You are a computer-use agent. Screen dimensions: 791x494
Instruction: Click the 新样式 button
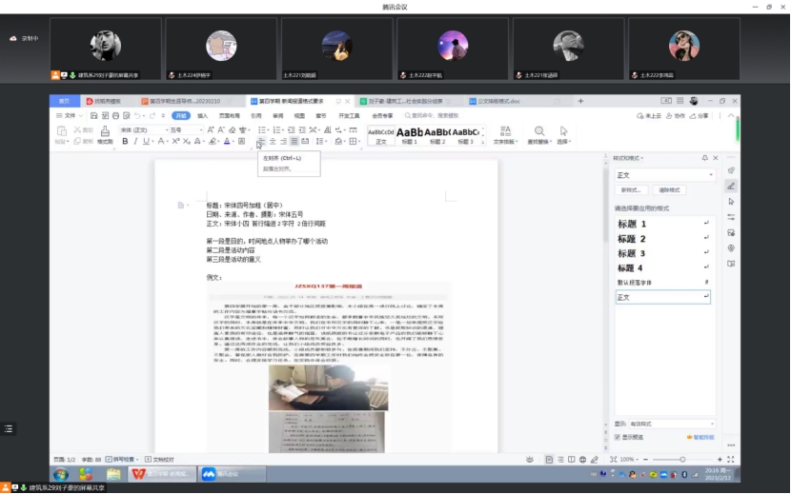(x=633, y=190)
